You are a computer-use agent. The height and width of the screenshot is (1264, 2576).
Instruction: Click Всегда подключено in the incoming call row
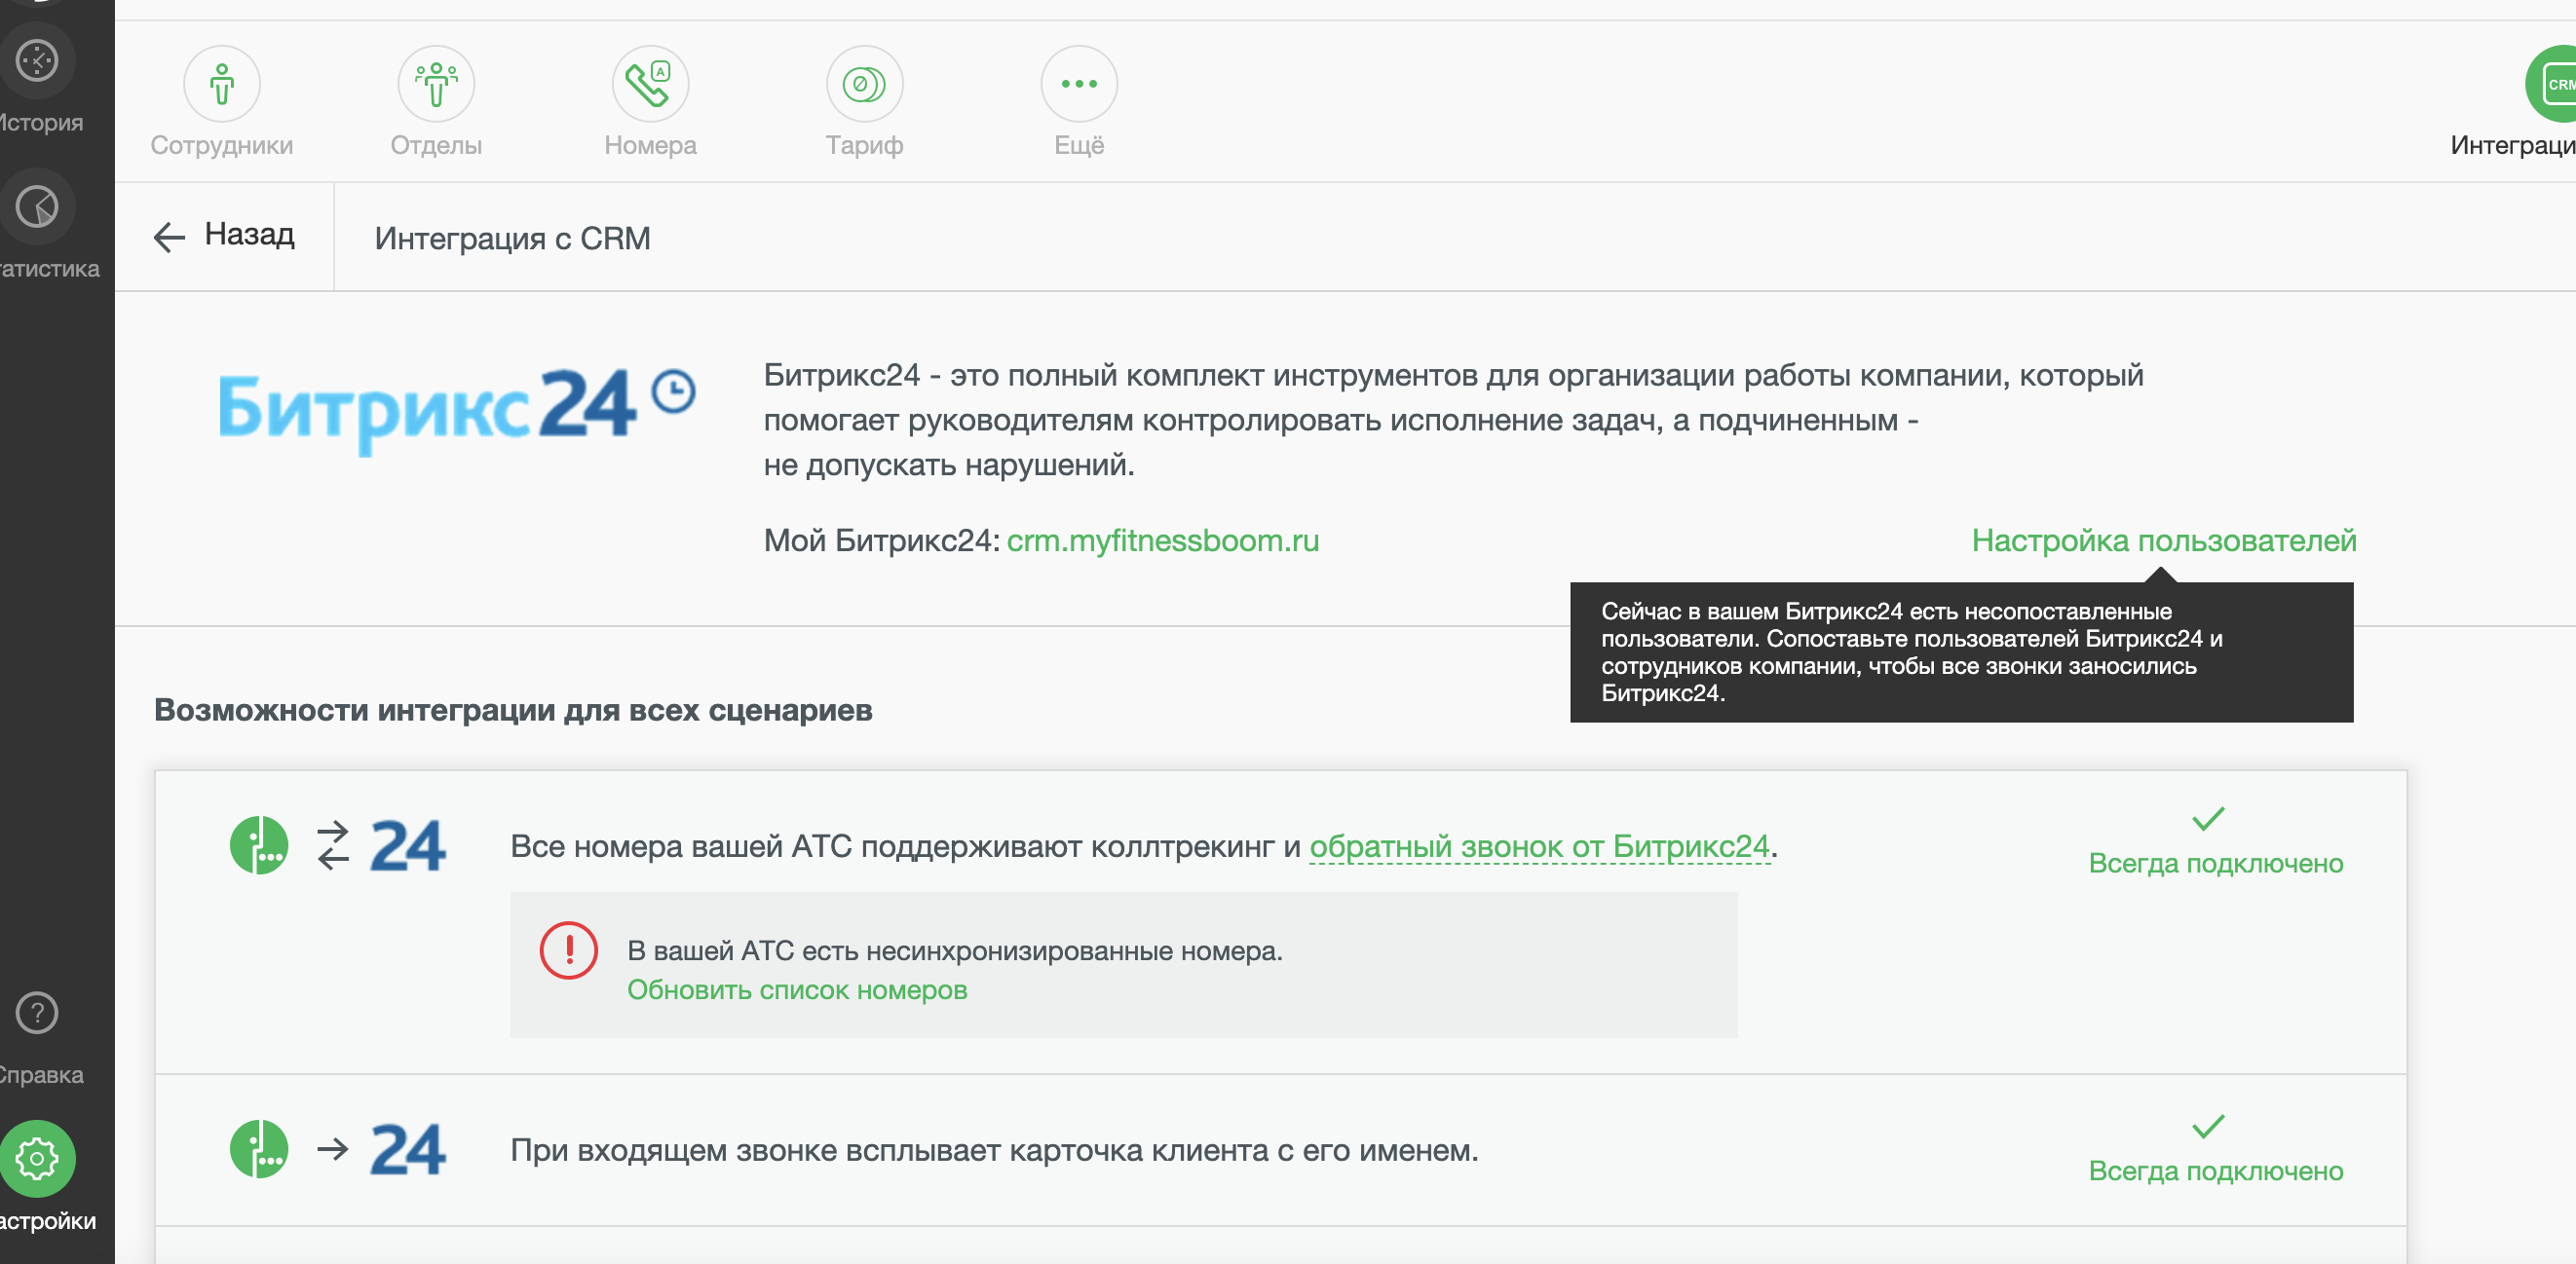coord(2215,1171)
